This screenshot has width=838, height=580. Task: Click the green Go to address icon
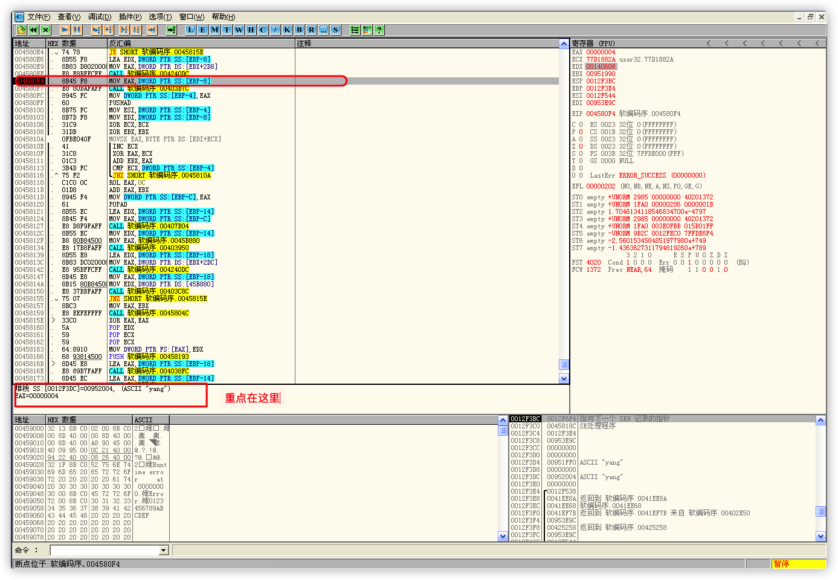(x=171, y=30)
